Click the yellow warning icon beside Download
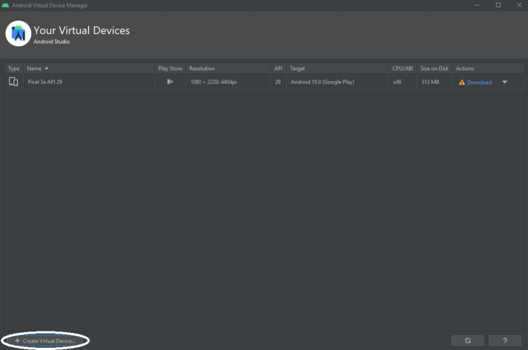528x350 pixels. [462, 82]
